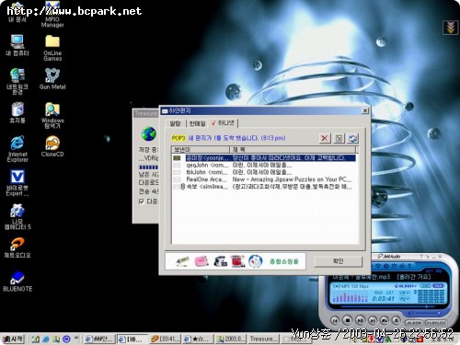Select the checked 하나넷 tab
Viewport: 460px width, 345px height.
click(x=224, y=123)
